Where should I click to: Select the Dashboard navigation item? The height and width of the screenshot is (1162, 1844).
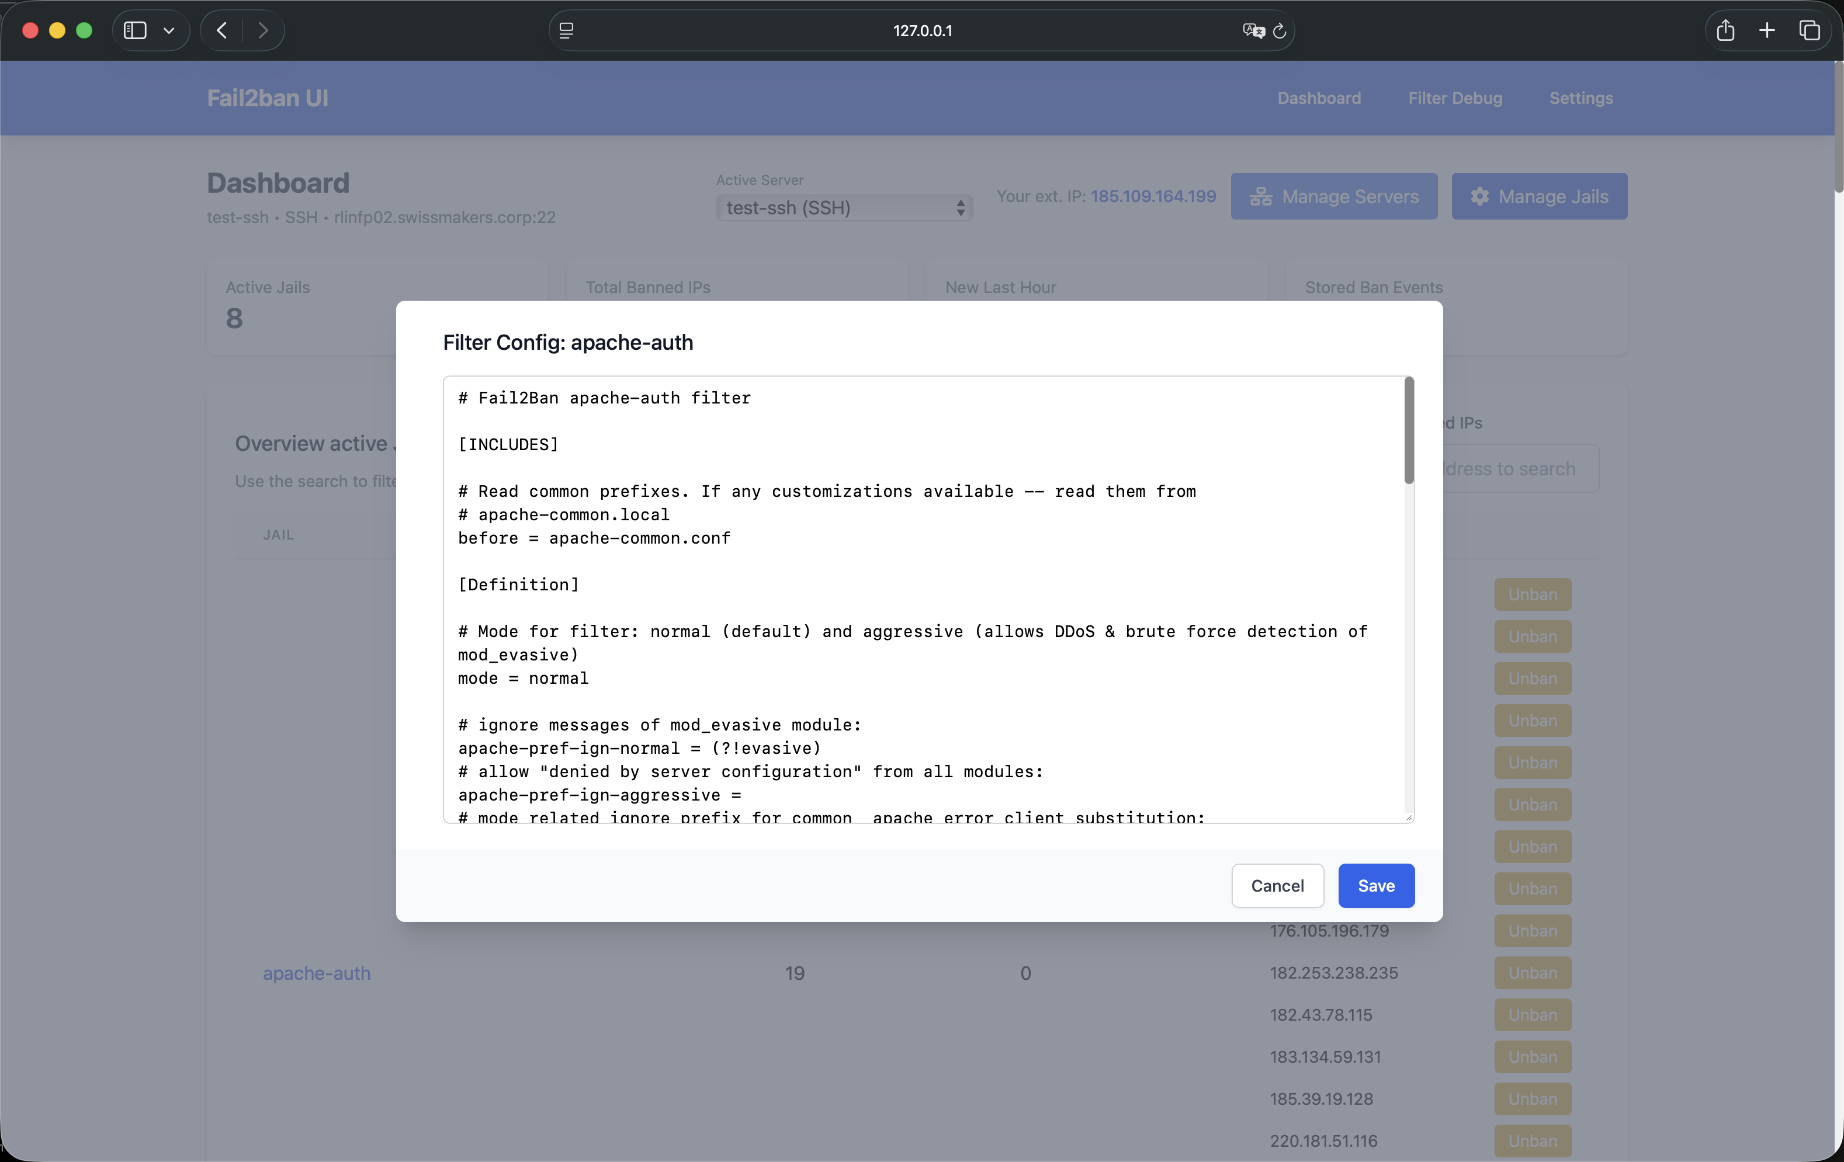pyautogui.click(x=1318, y=98)
